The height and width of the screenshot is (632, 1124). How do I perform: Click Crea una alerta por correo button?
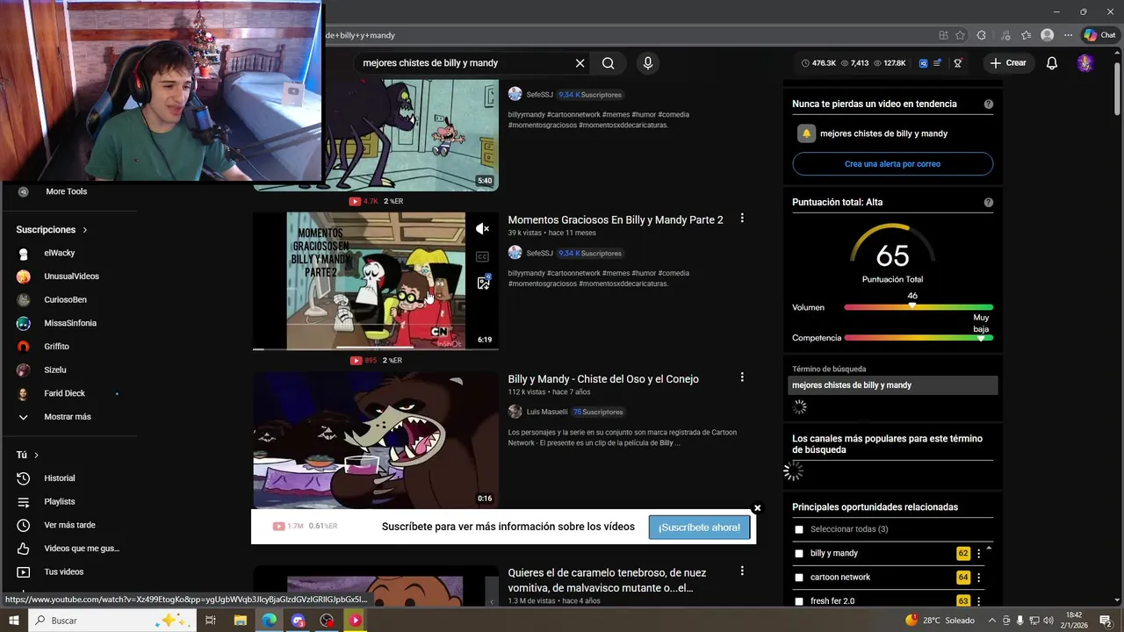pyautogui.click(x=892, y=164)
